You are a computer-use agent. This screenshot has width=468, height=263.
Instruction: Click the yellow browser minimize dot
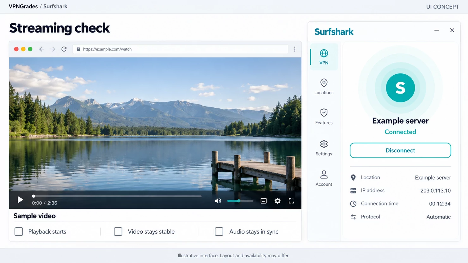[x=23, y=49]
